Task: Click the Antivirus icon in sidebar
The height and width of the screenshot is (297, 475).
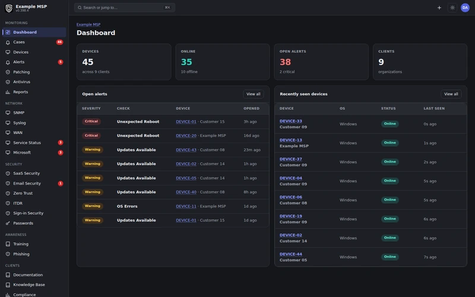Action: 8,82
